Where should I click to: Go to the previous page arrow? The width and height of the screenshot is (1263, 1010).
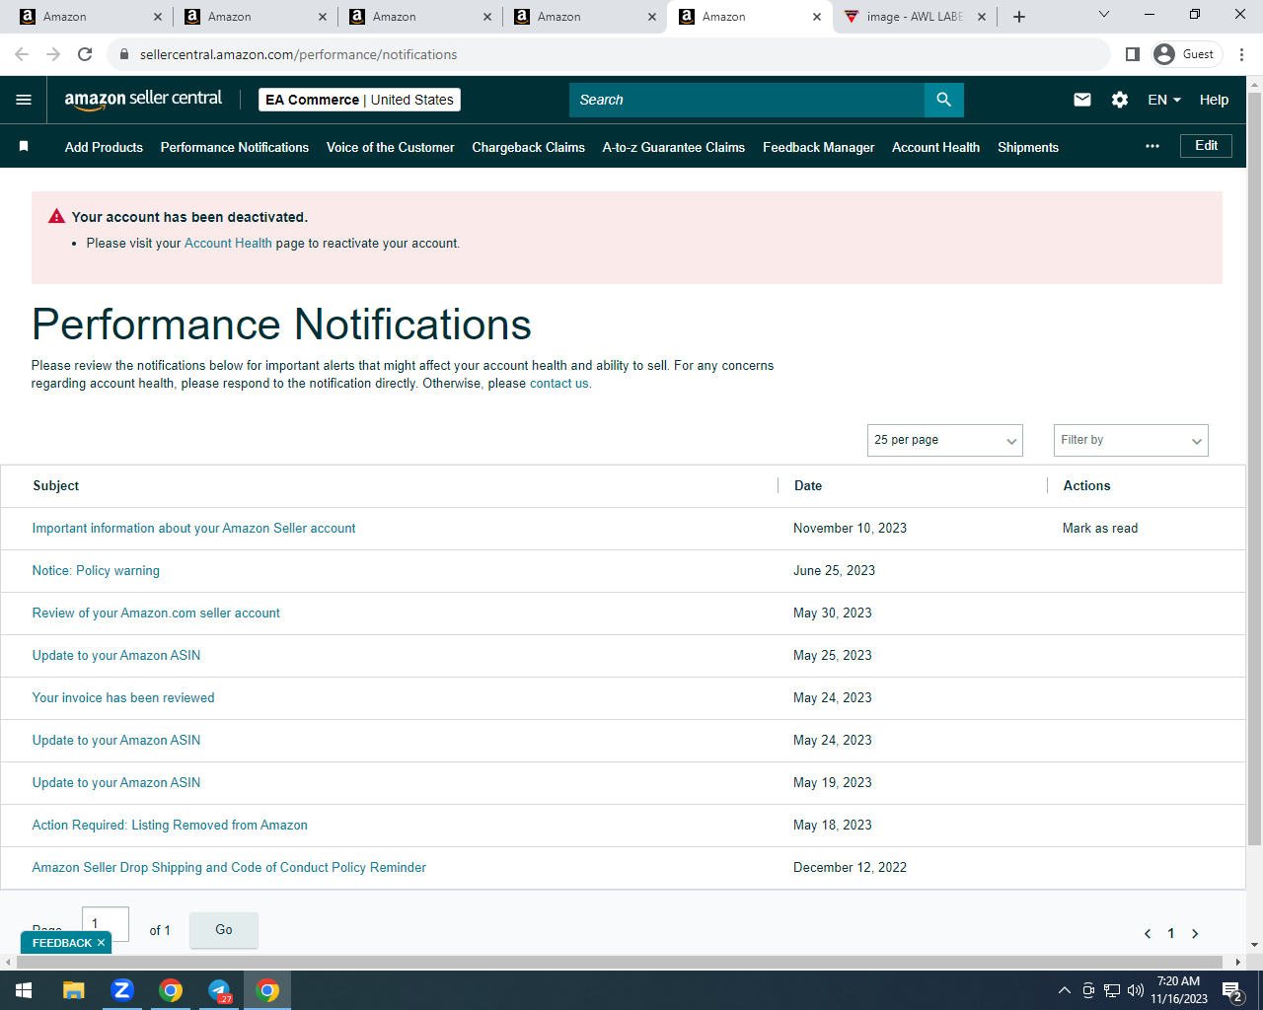(x=1148, y=933)
